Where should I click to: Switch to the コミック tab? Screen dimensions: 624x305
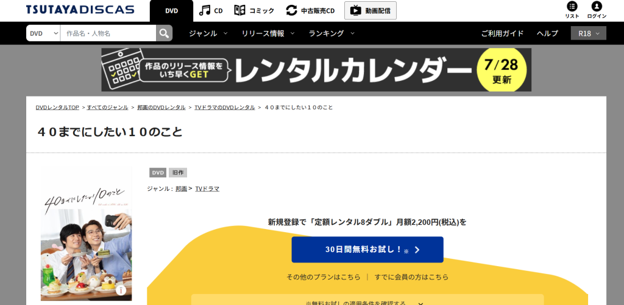(x=254, y=11)
